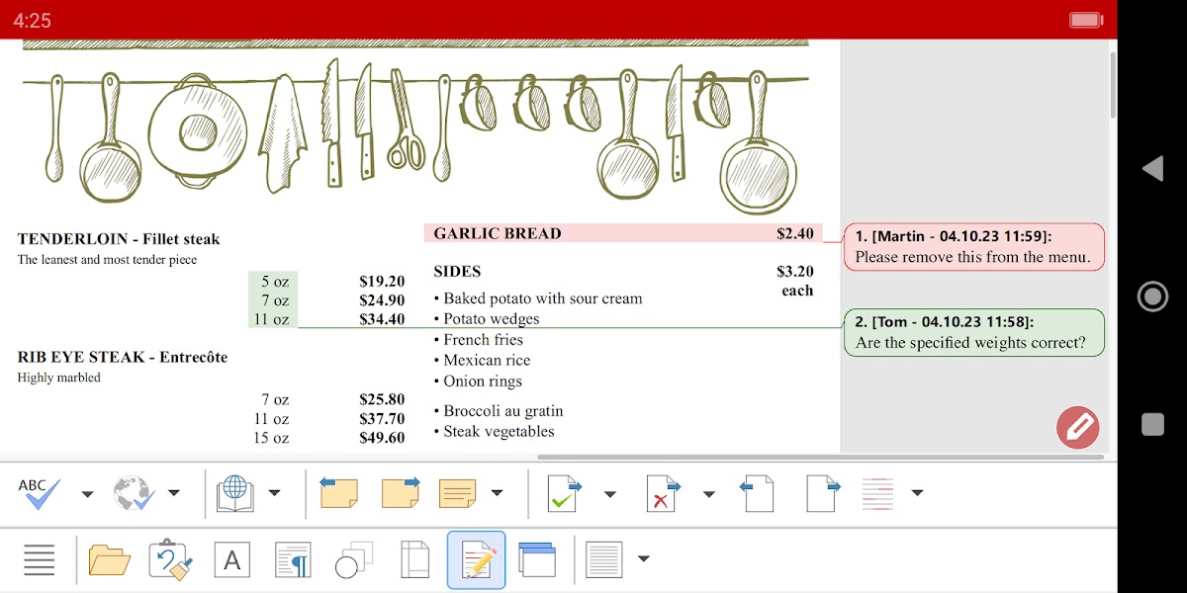Reject the tracked change
1187x593 pixels.
coord(662,492)
